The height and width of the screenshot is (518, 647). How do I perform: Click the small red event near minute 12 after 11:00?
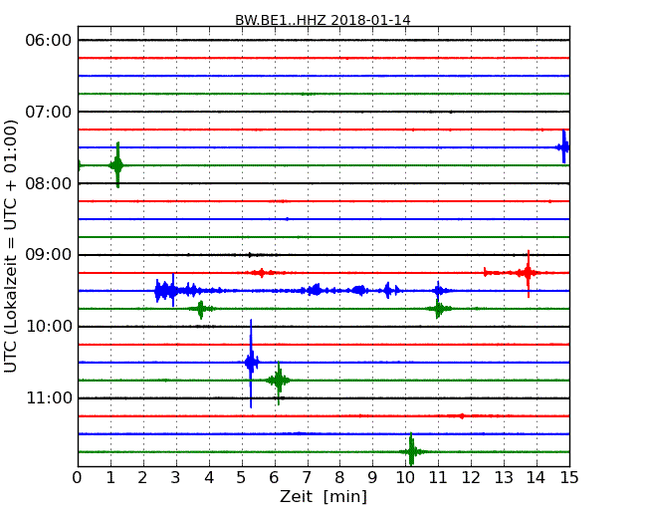point(461,416)
